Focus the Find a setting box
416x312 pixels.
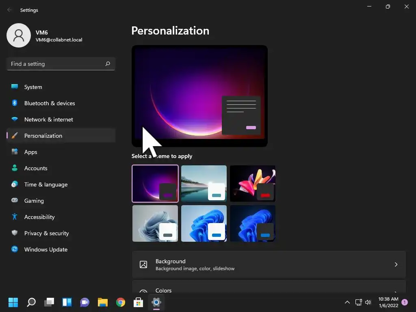[61, 64]
